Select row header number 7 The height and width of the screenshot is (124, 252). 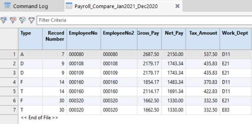[9, 110]
